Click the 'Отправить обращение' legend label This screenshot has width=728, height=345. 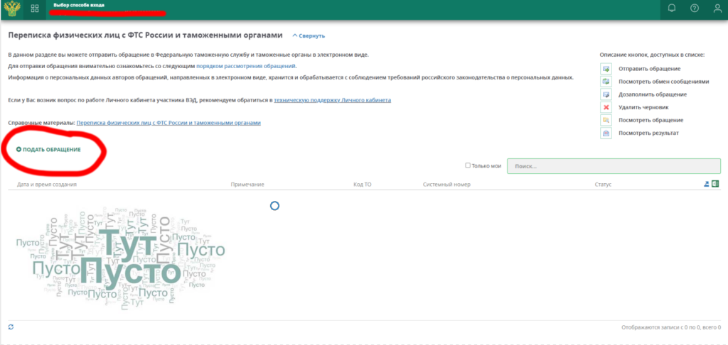[650, 69]
